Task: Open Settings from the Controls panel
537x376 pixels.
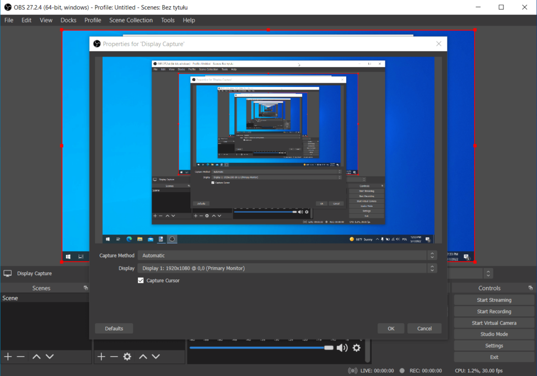Action: pos(494,346)
